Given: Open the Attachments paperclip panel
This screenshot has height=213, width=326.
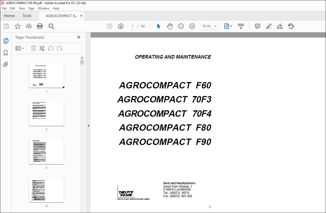Looking at the screenshot, I should [x=6, y=64].
